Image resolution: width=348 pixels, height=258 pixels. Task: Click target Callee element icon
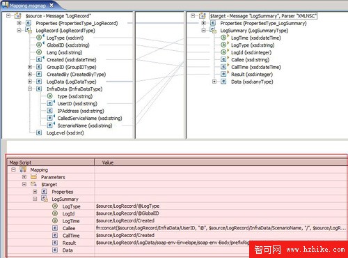point(223,59)
